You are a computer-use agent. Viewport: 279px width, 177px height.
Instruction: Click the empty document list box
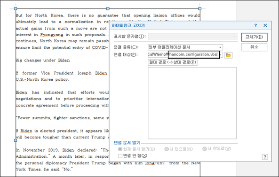click(192, 103)
